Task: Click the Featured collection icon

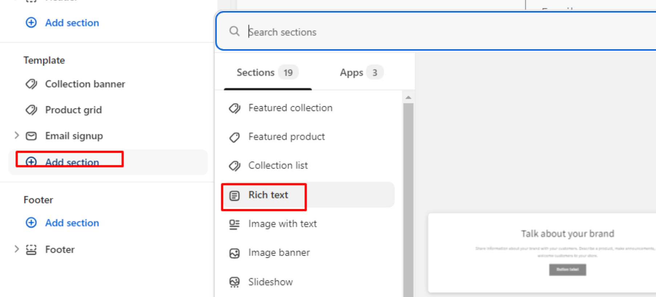Action: pyautogui.click(x=235, y=108)
